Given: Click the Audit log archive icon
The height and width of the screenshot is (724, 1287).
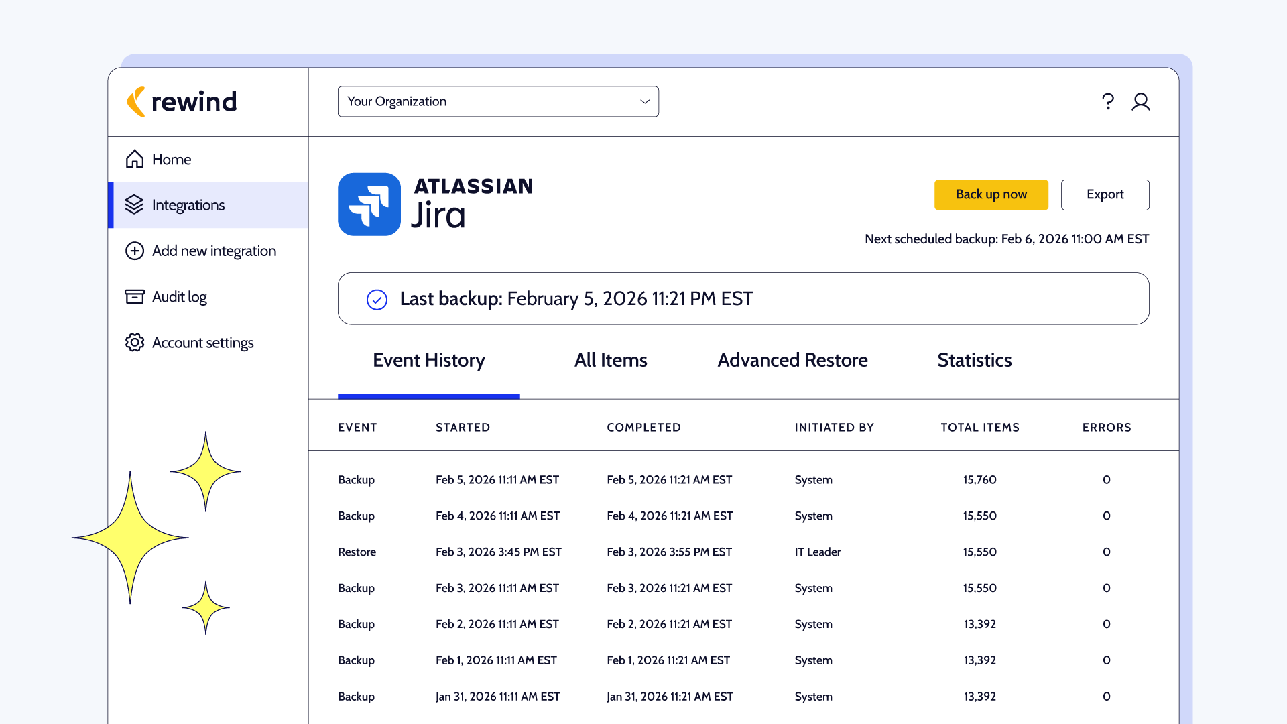Looking at the screenshot, I should [x=135, y=296].
